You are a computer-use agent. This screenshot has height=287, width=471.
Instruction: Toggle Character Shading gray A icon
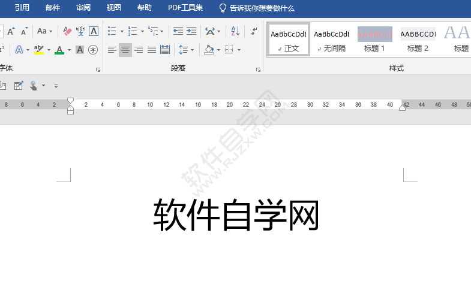click(80, 50)
